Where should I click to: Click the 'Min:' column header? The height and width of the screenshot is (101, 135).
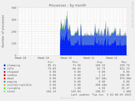[76, 62]
